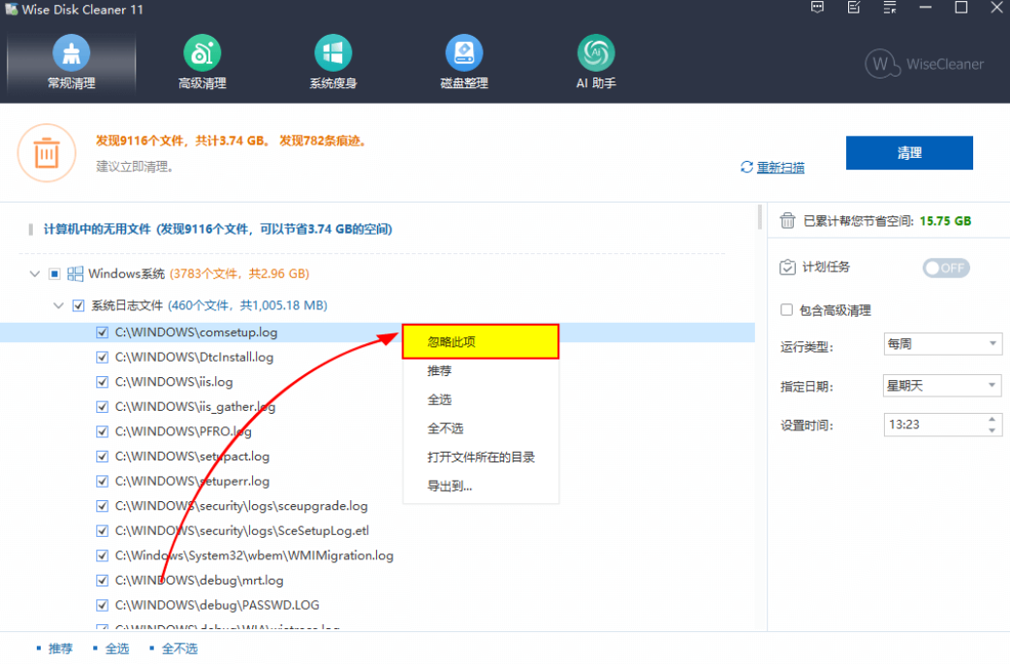Viewport: 1010px width, 664px height.
Task: Click the feedback chat icon in title bar
Action: coord(817,8)
